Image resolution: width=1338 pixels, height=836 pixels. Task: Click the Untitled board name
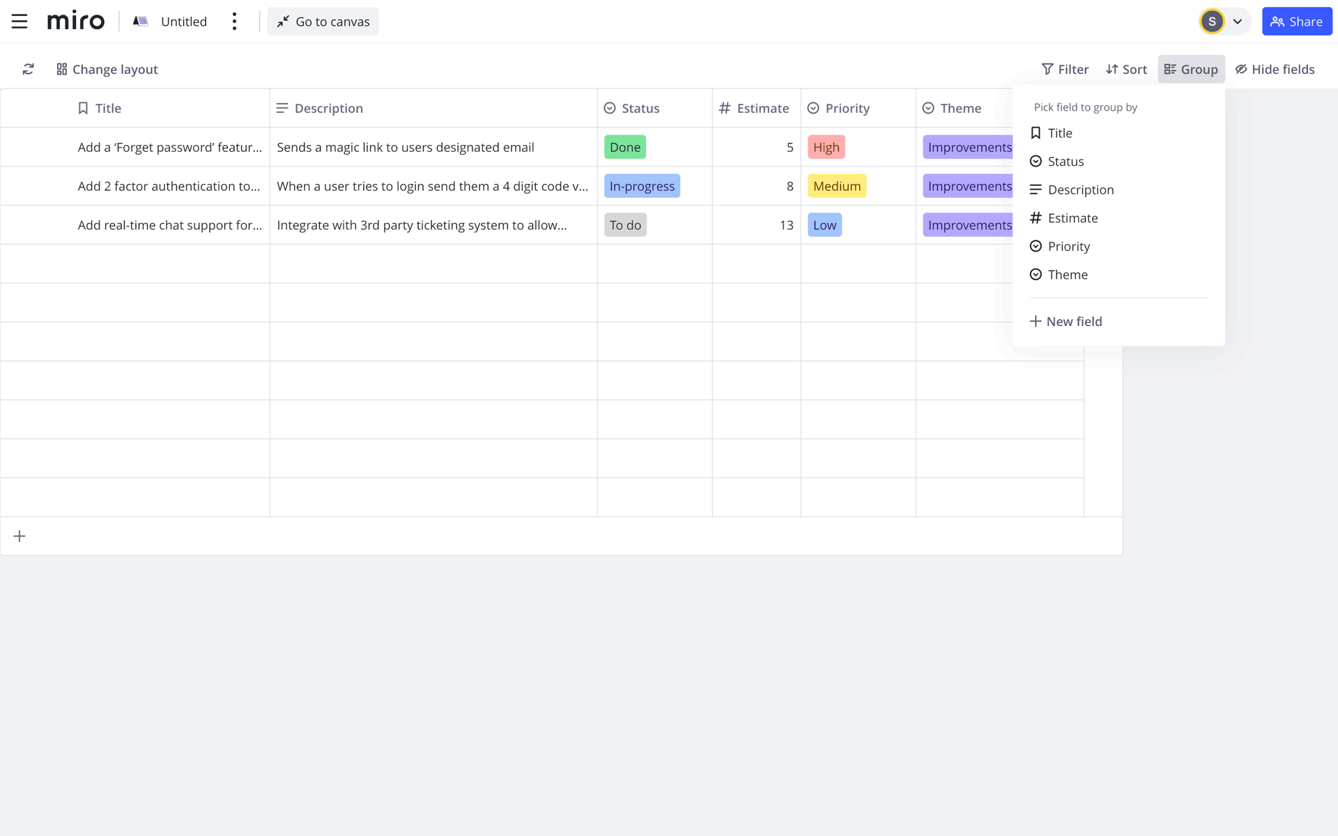point(184,22)
